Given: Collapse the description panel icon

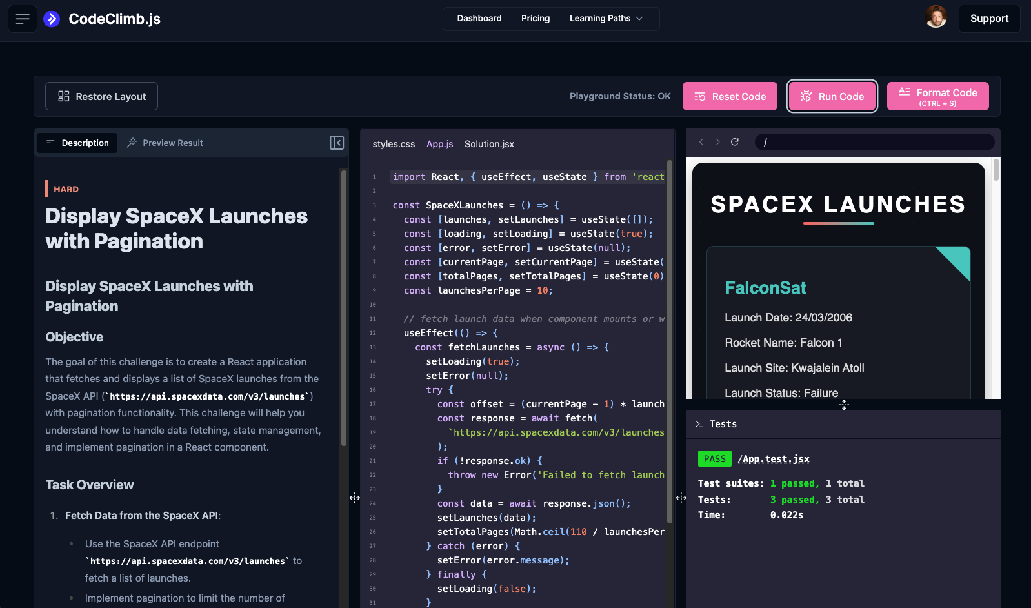Looking at the screenshot, I should point(337,143).
